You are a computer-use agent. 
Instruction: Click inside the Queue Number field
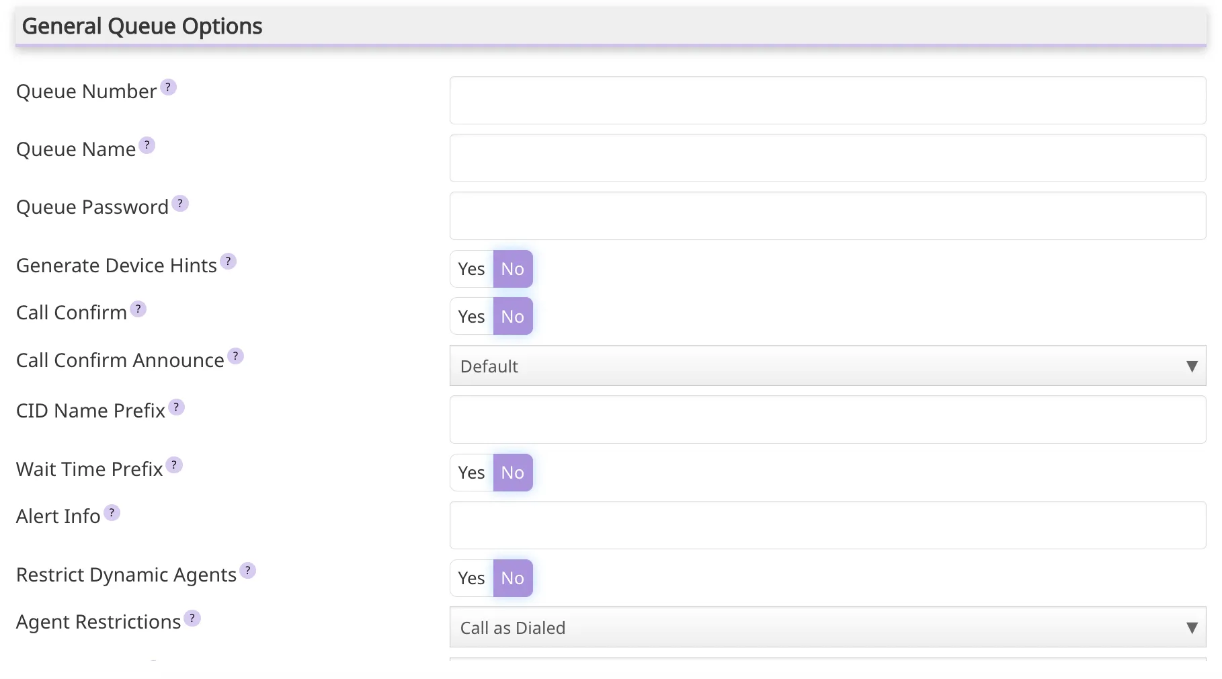(828, 100)
